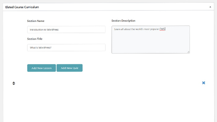
Task: Click the Section Description label
Action: point(123,21)
